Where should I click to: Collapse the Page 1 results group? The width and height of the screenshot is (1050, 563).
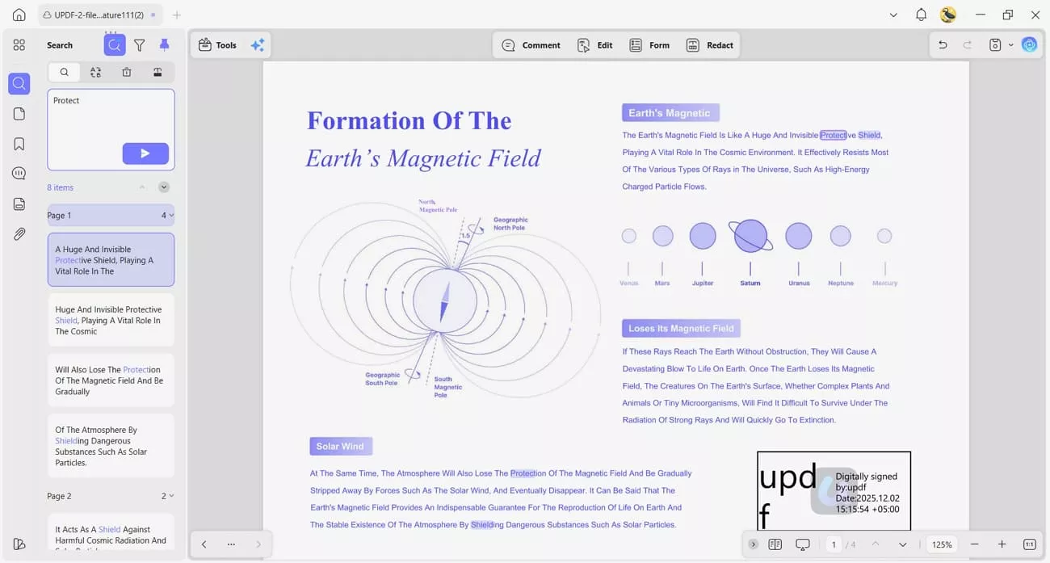click(170, 215)
